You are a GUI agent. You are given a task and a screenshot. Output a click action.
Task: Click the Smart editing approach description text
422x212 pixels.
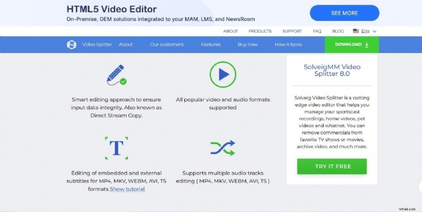click(116, 108)
